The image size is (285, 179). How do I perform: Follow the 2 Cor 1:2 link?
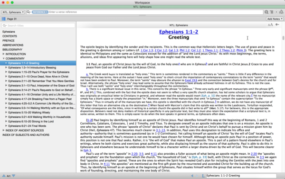161,50
